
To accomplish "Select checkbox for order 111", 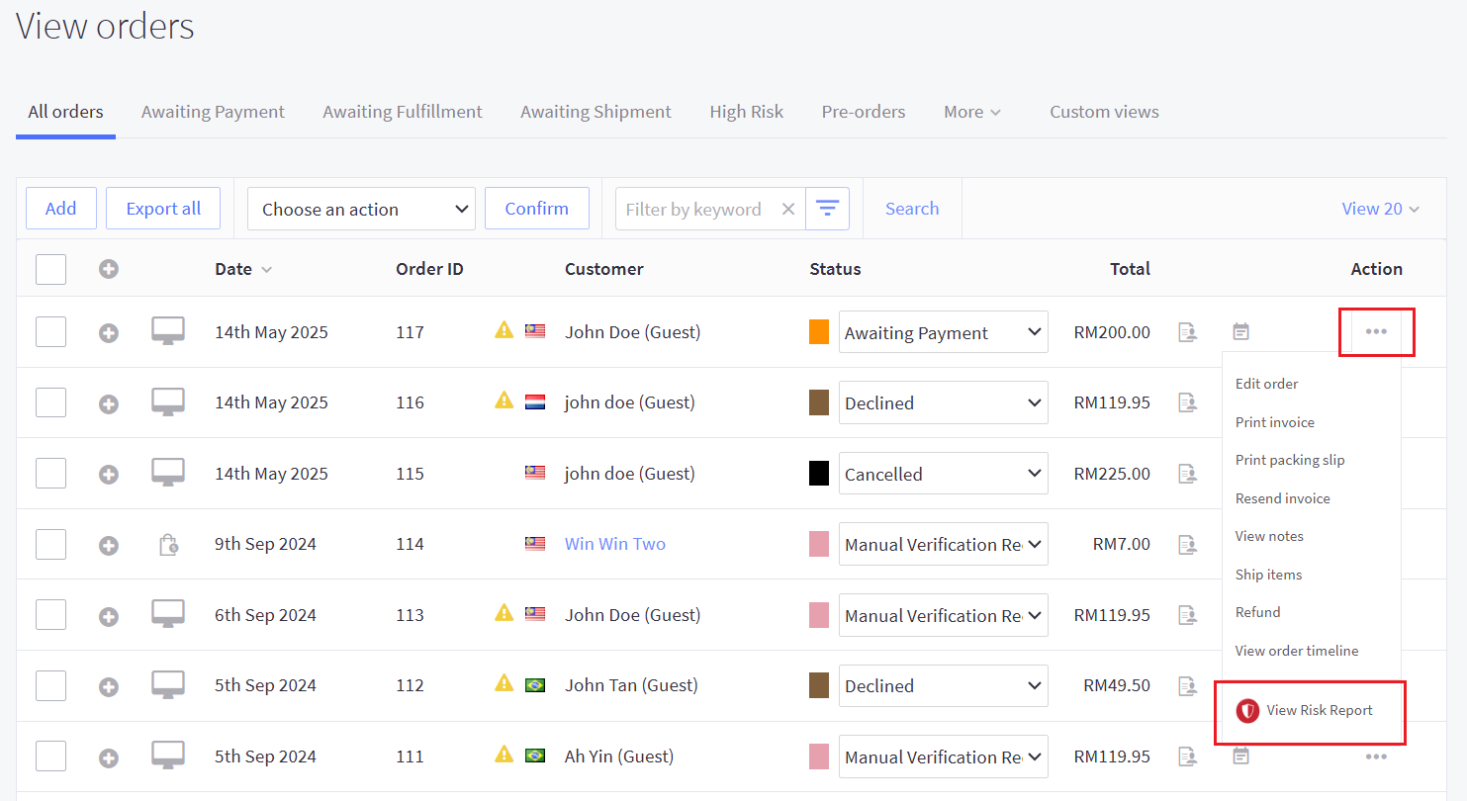I will (50, 756).
